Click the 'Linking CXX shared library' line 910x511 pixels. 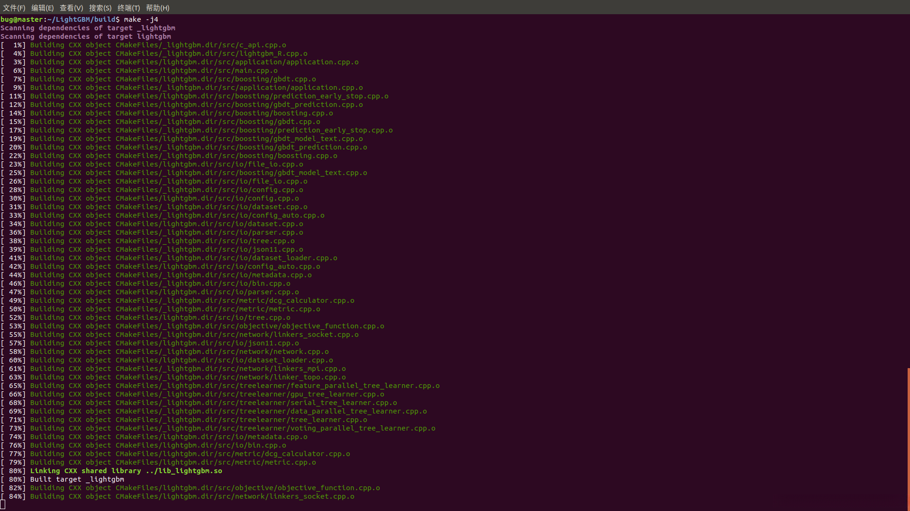pyautogui.click(x=126, y=471)
